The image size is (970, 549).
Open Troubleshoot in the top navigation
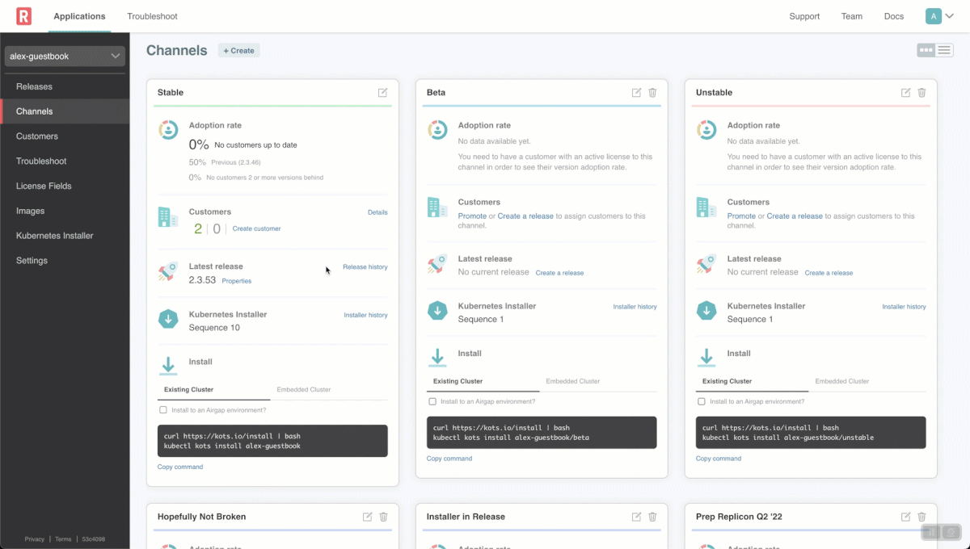152,16
